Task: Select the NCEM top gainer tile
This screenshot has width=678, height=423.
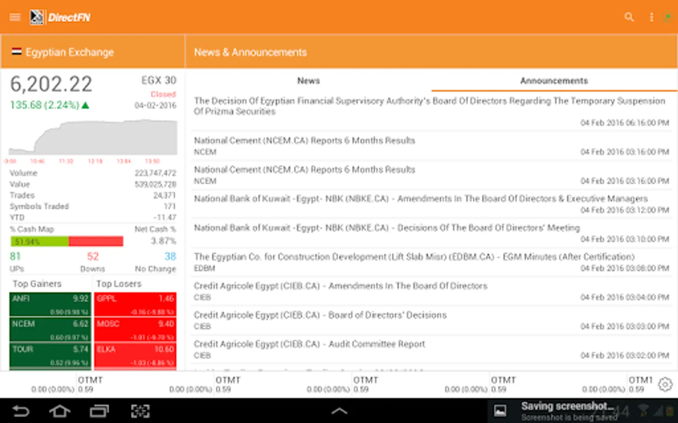Action: (50, 330)
